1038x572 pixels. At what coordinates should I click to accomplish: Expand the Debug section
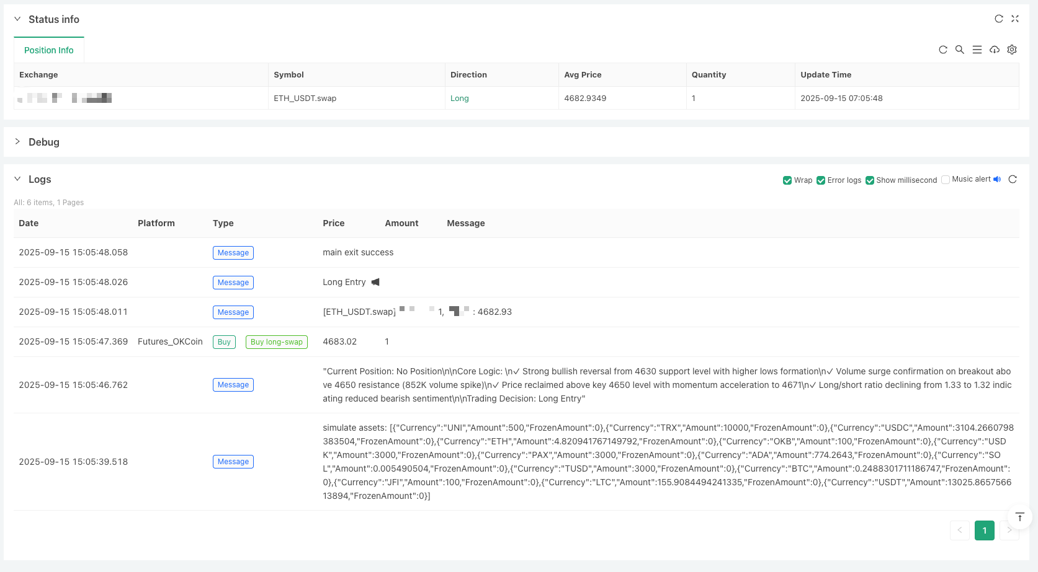(17, 142)
